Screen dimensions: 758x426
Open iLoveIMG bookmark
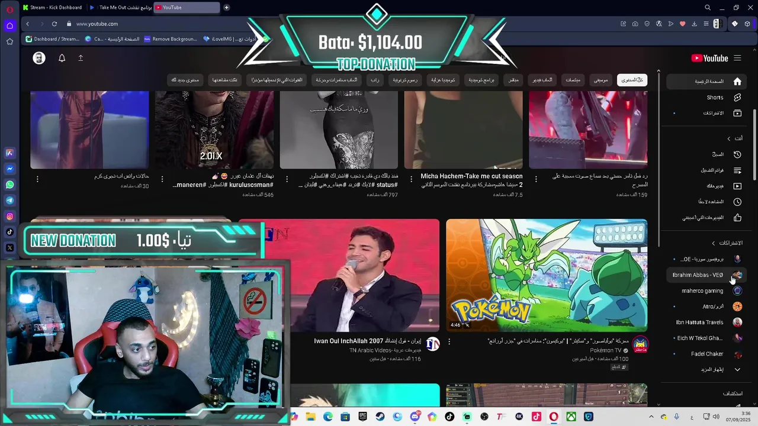tap(230, 39)
